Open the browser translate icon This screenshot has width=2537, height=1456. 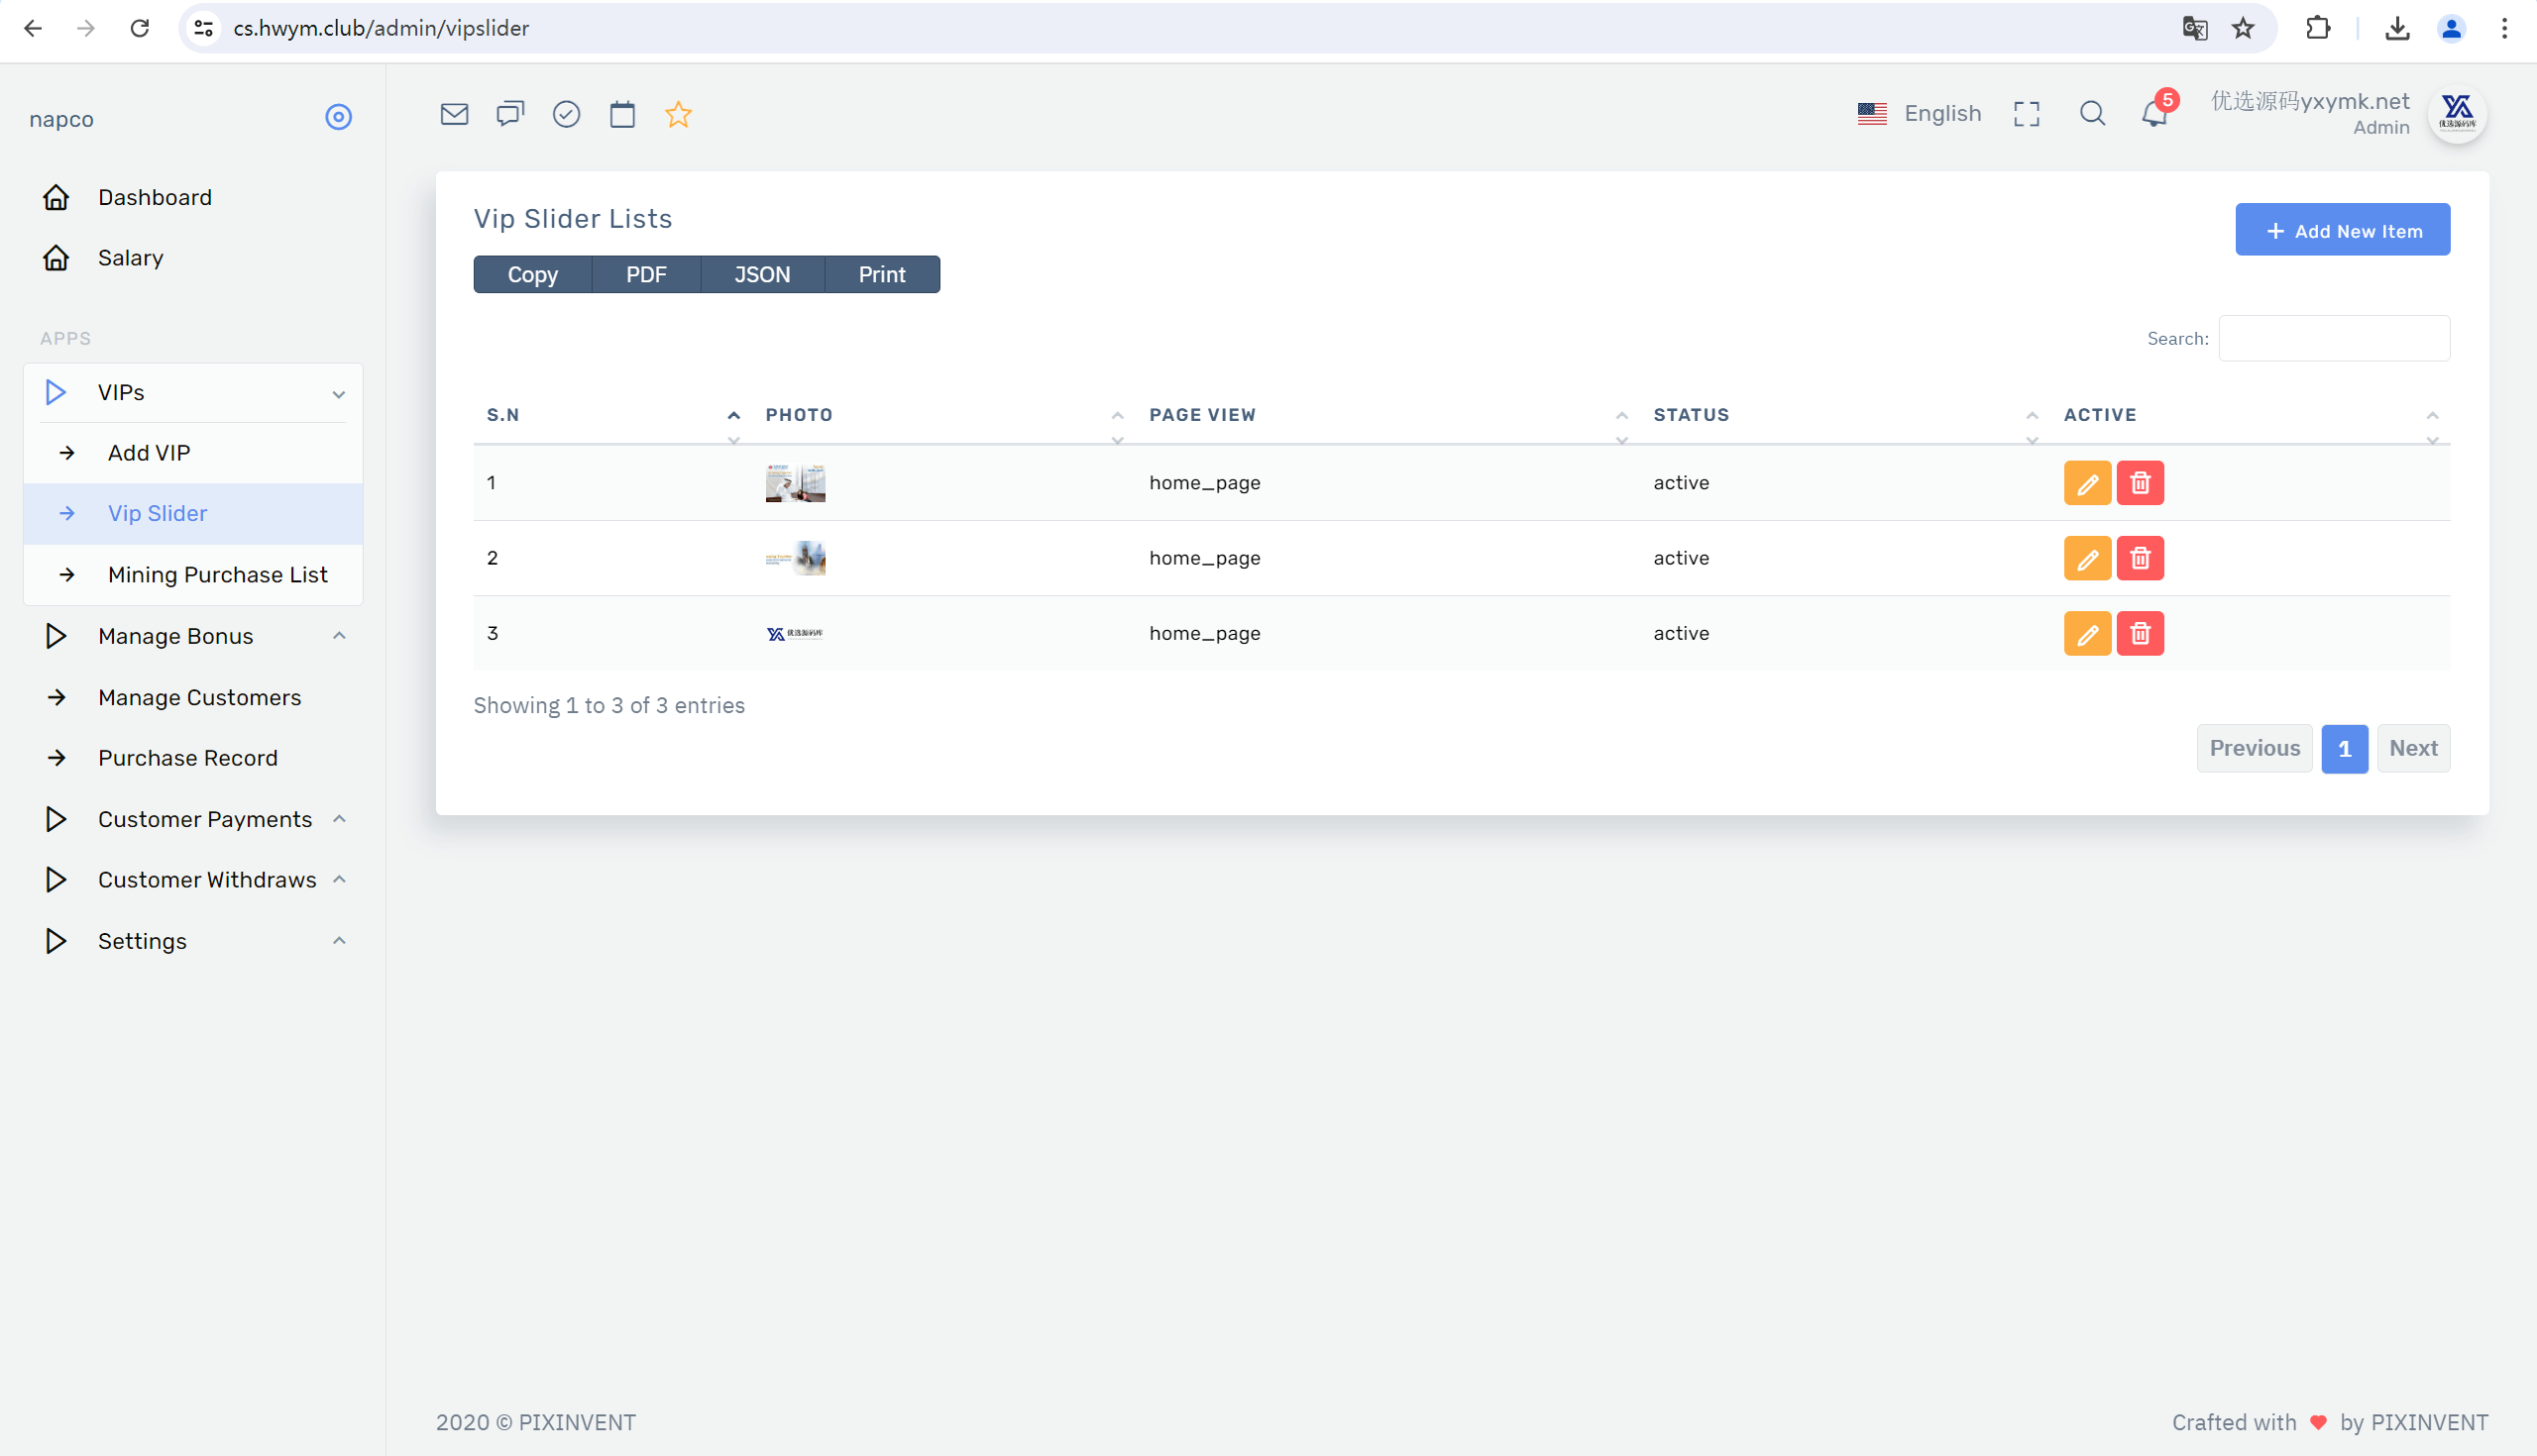pos(2195,28)
